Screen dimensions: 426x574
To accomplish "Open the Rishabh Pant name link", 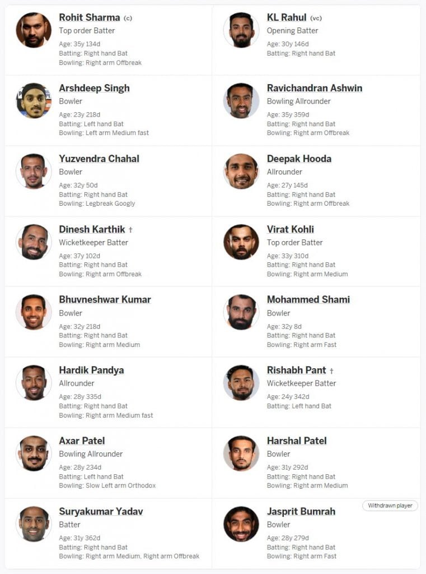I will click(x=296, y=370).
